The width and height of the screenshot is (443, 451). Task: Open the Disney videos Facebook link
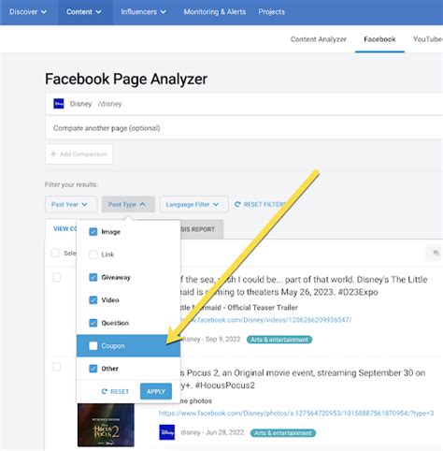pyautogui.click(x=266, y=320)
